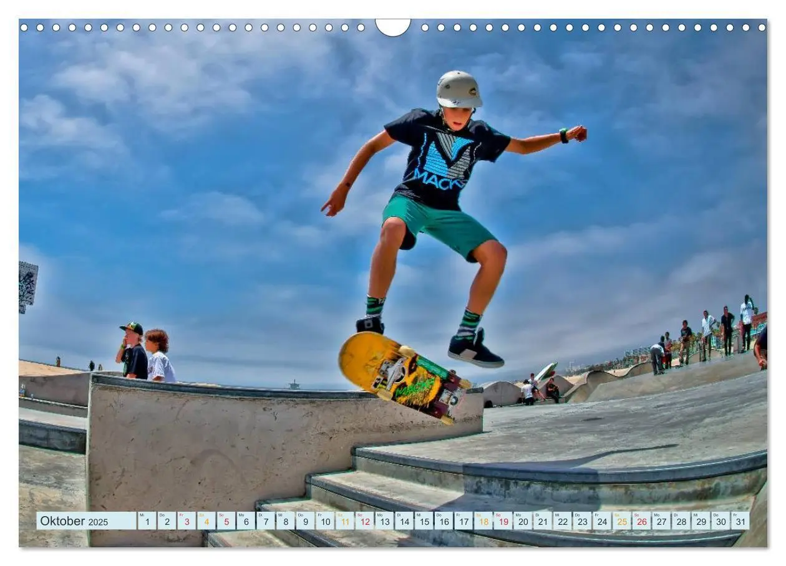
Task: Pick the orange Saturday date 18
Action: pyautogui.click(x=483, y=521)
